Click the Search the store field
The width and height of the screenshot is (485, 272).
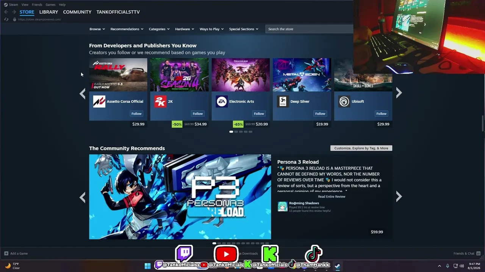point(310,29)
